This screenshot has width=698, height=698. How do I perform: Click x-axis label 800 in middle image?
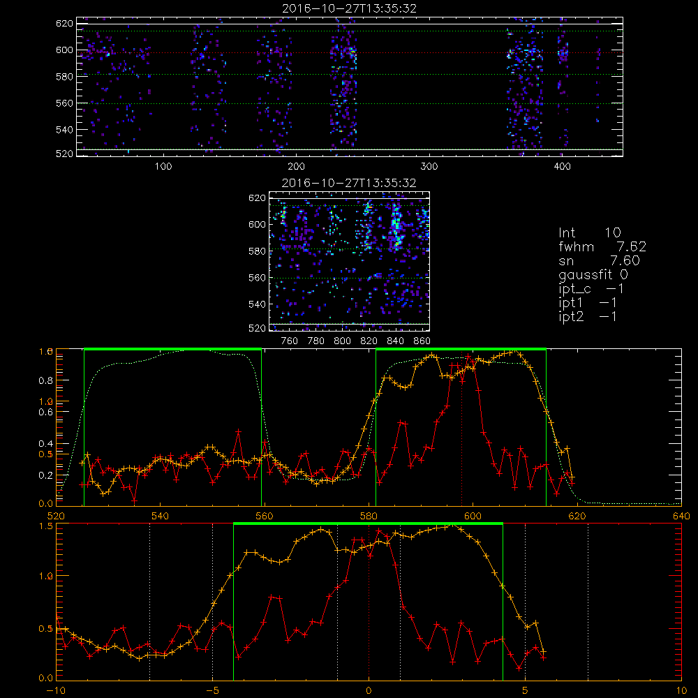pos(342,341)
